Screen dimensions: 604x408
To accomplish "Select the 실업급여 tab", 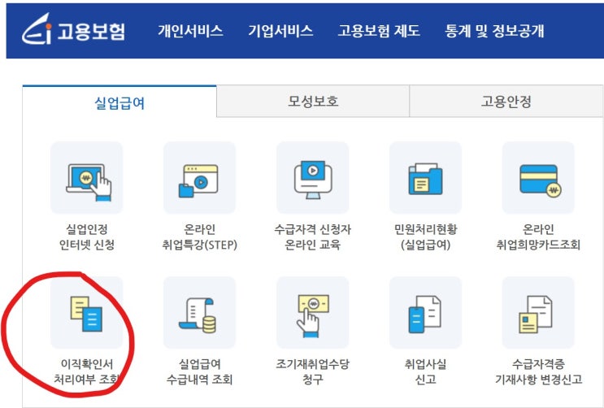I will click(x=119, y=102).
